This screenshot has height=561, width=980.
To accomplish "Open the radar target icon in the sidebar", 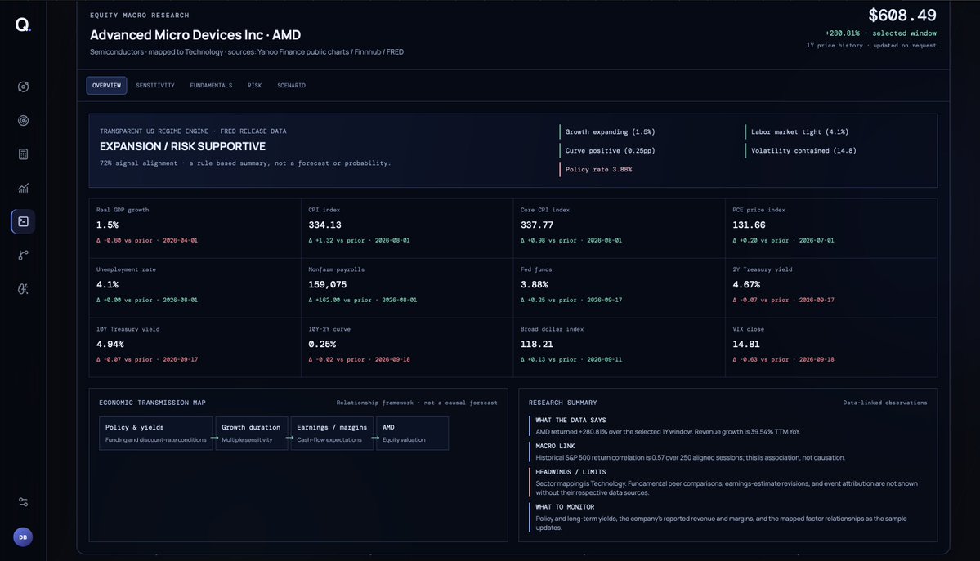I will coord(23,121).
